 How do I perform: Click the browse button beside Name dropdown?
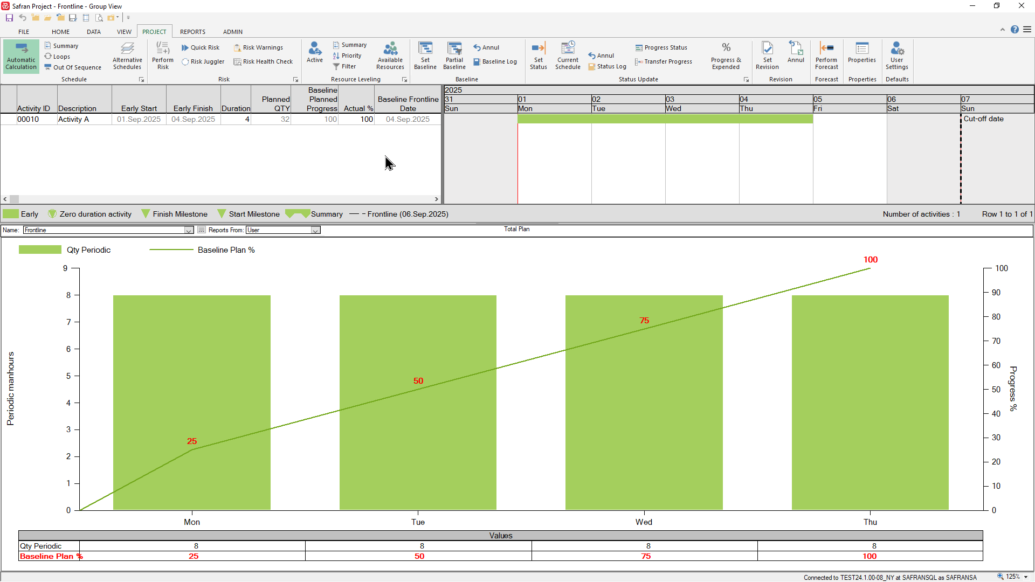pyautogui.click(x=202, y=230)
